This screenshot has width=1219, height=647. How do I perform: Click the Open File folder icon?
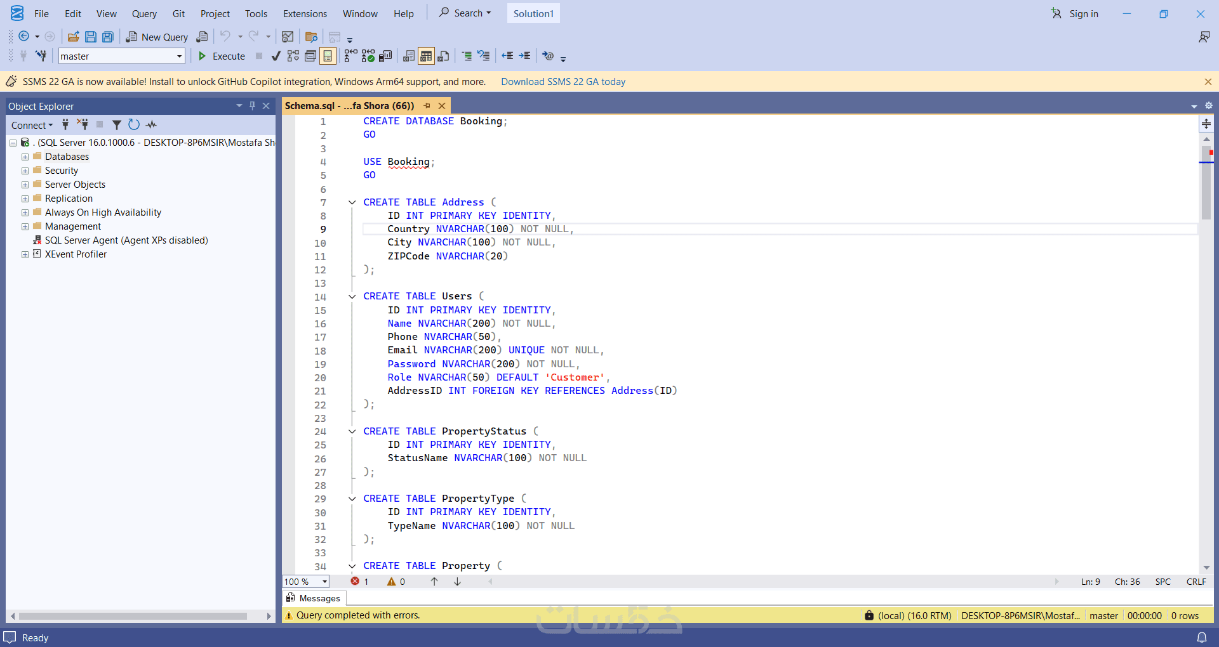click(x=74, y=37)
